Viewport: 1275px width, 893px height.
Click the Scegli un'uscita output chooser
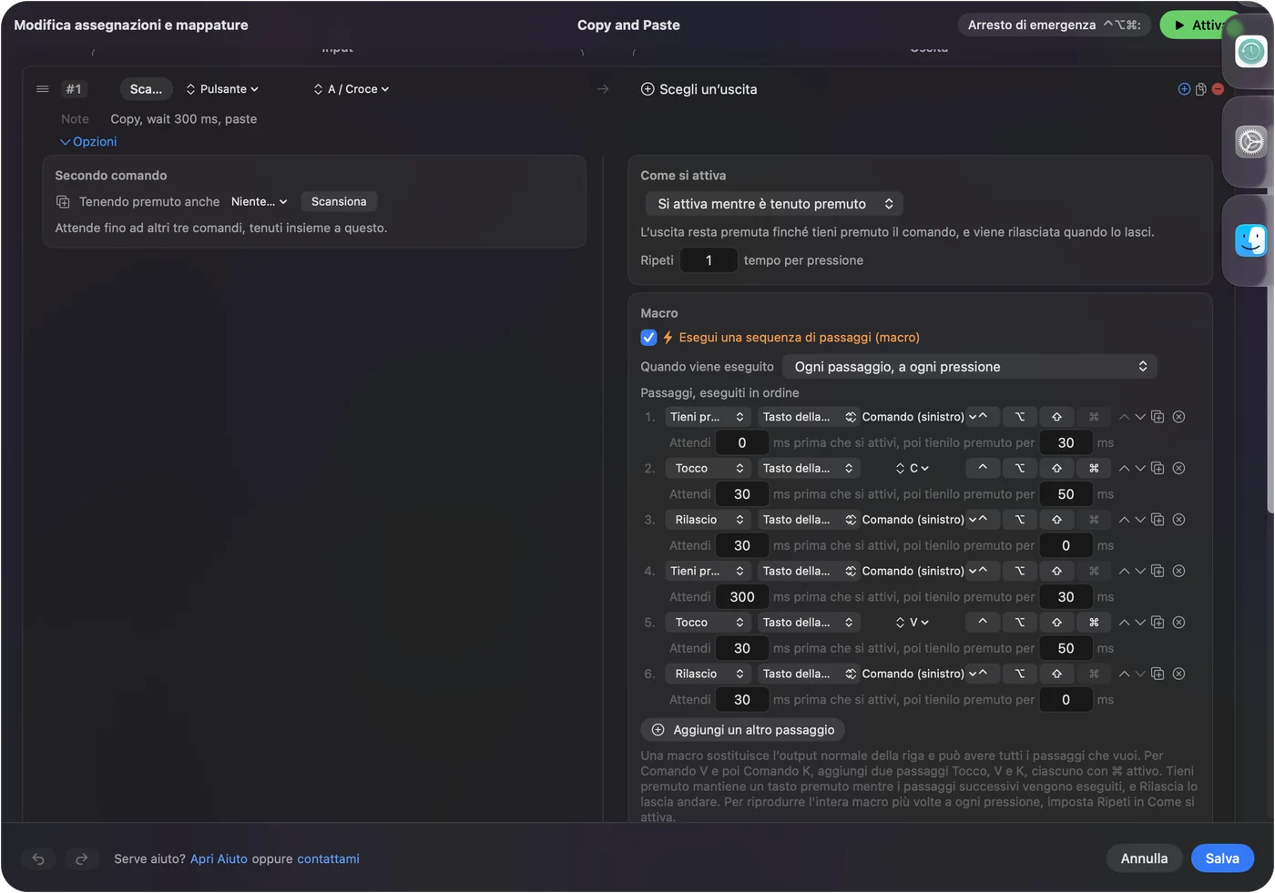pos(699,89)
